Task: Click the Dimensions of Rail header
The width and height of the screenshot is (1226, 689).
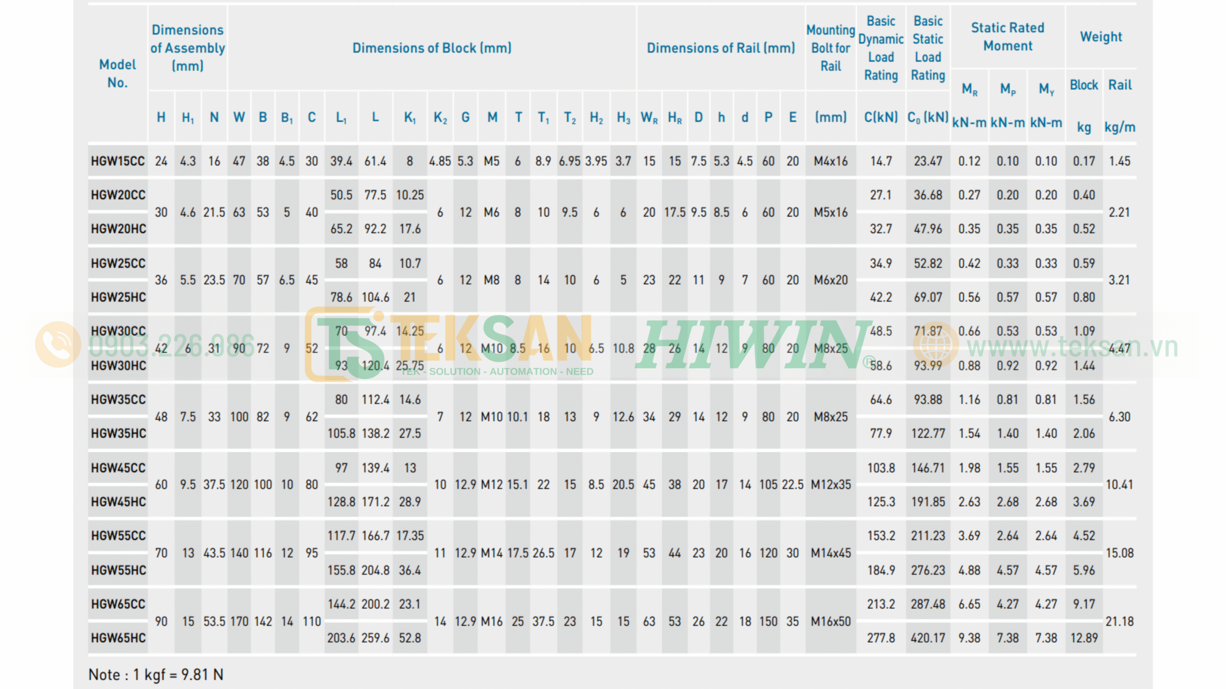Action: pyautogui.click(x=721, y=48)
